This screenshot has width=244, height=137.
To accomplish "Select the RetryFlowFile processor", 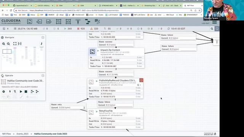I will 115,119.
